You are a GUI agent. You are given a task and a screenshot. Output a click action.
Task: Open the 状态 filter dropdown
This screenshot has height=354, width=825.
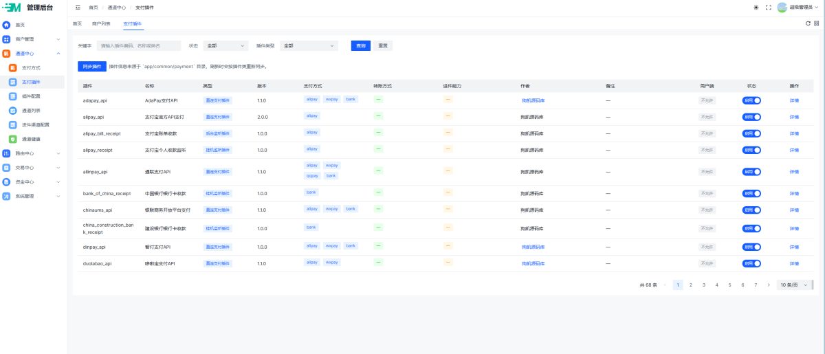(x=225, y=46)
